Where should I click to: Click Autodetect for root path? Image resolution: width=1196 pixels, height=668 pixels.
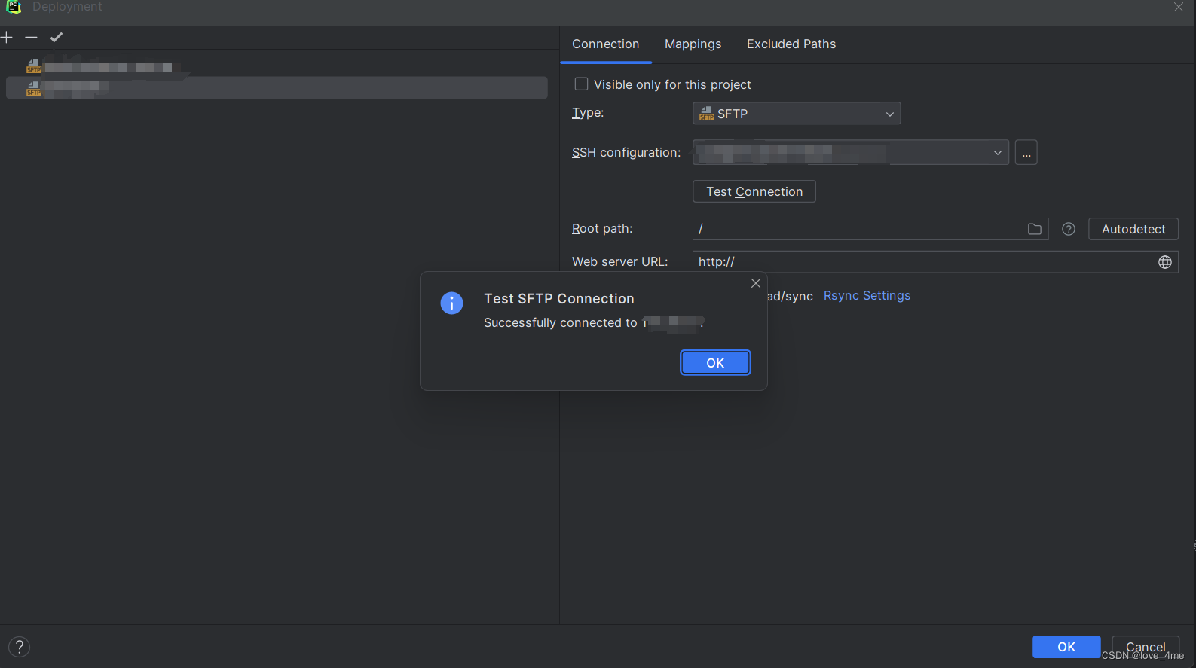tap(1133, 229)
